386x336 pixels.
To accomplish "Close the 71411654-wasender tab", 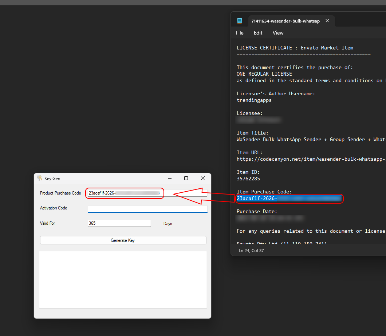I will tap(327, 21).
